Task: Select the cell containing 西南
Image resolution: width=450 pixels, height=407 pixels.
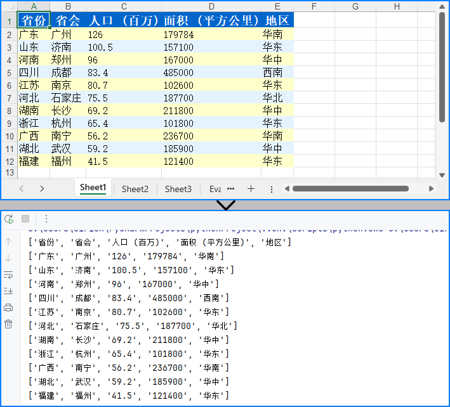Action: (x=277, y=72)
